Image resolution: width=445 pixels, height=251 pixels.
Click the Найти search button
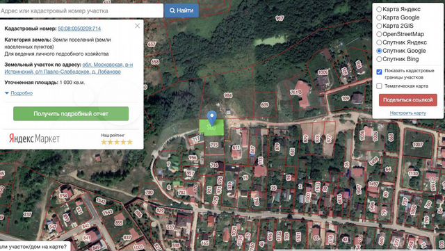point(181,10)
